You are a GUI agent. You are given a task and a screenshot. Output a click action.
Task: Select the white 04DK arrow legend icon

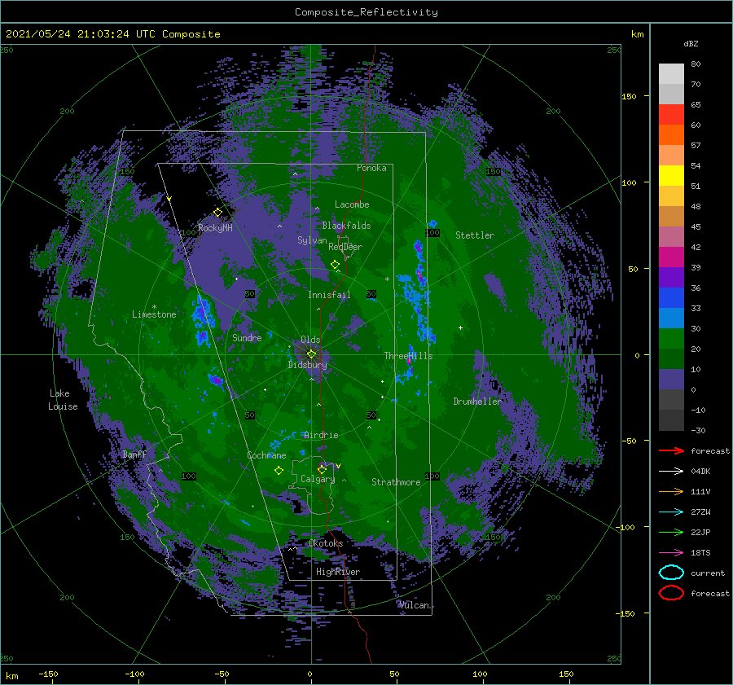(671, 471)
